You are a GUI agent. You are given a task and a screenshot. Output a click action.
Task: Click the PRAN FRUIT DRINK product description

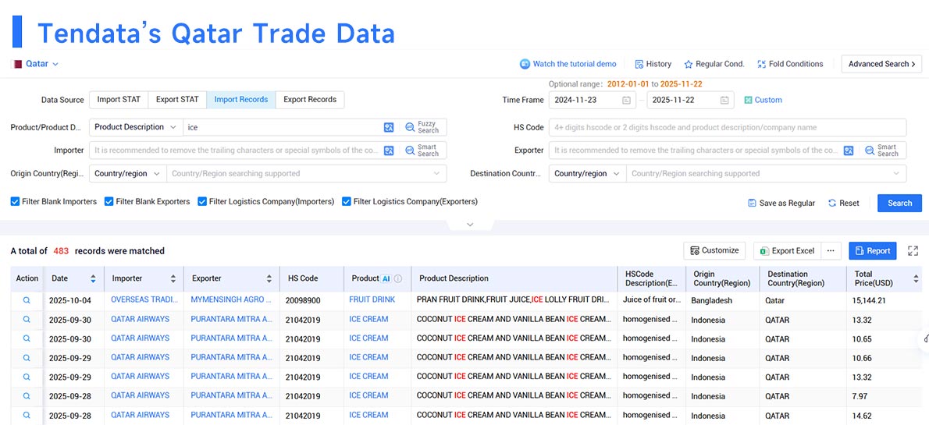pos(514,300)
